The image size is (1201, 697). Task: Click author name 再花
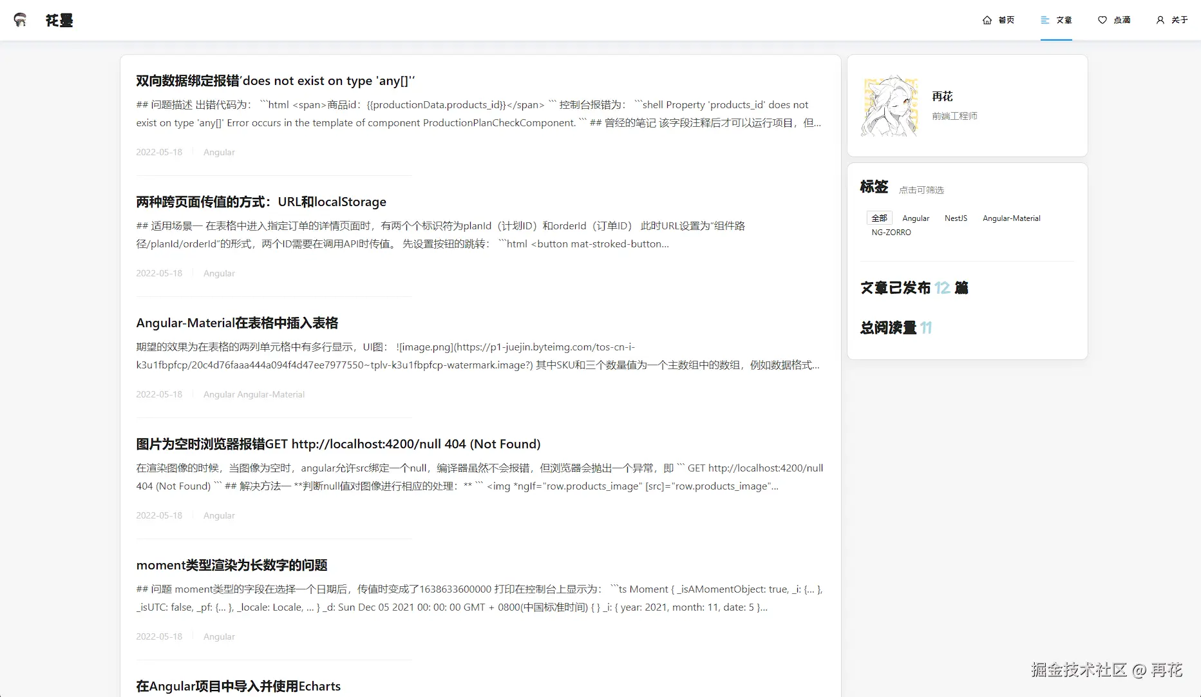coord(942,96)
